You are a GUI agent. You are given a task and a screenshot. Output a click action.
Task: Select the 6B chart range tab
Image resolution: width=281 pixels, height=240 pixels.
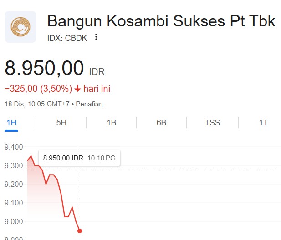point(161,123)
